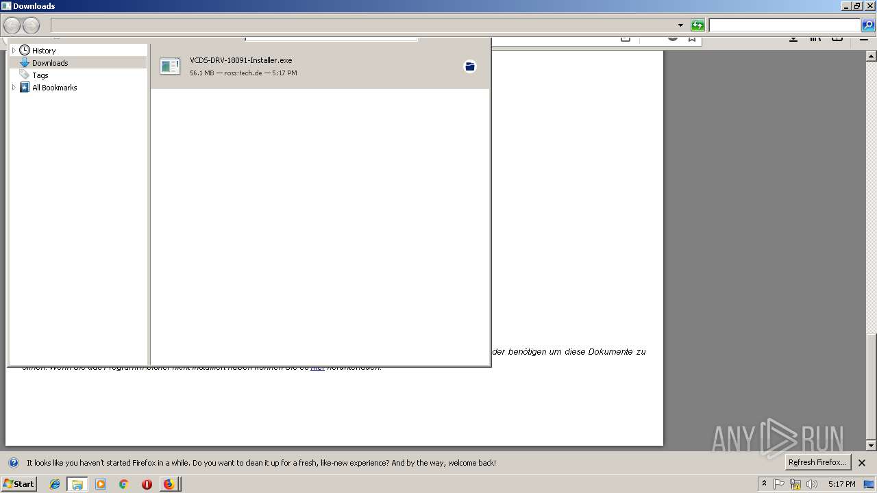Select Tags in the library sidebar
This screenshot has height=493, width=877.
coord(40,75)
